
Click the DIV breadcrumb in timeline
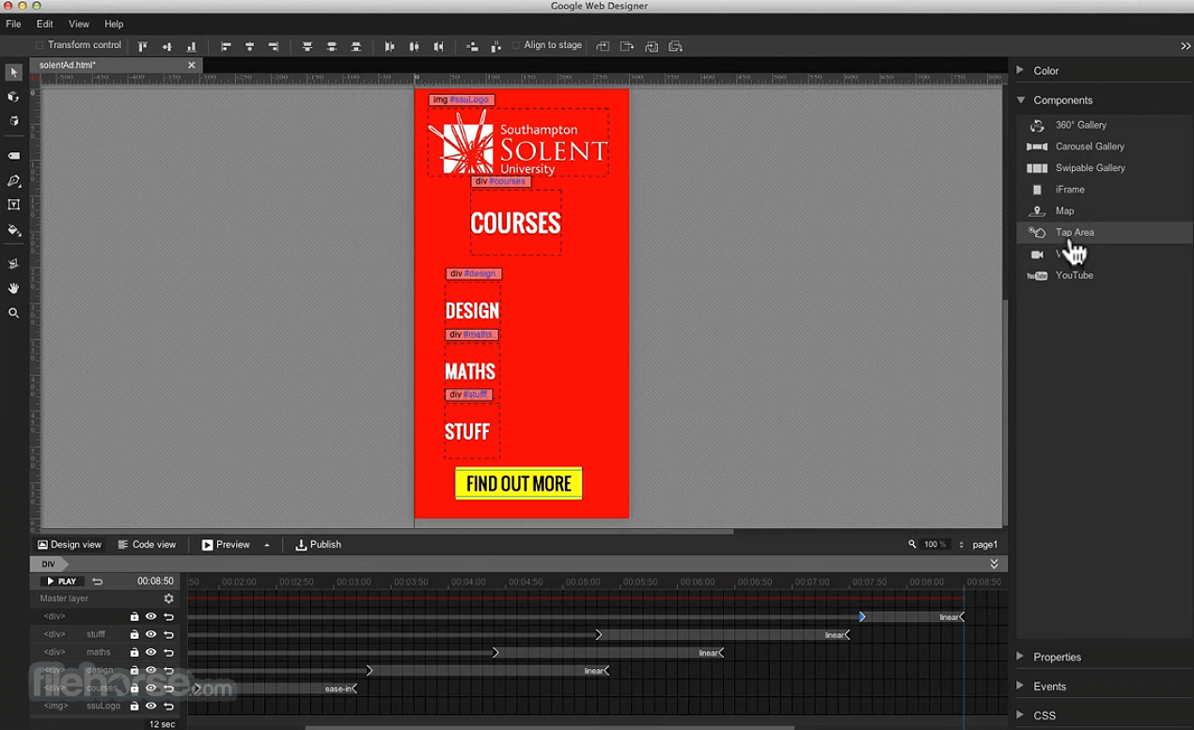click(x=48, y=565)
